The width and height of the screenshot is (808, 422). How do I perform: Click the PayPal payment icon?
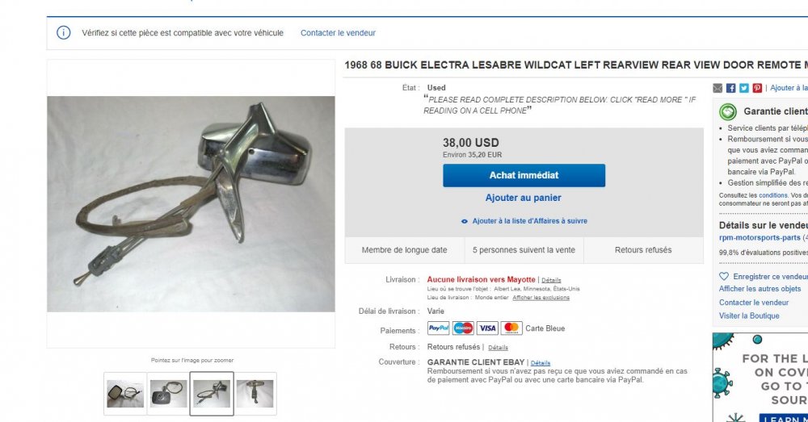(439, 328)
